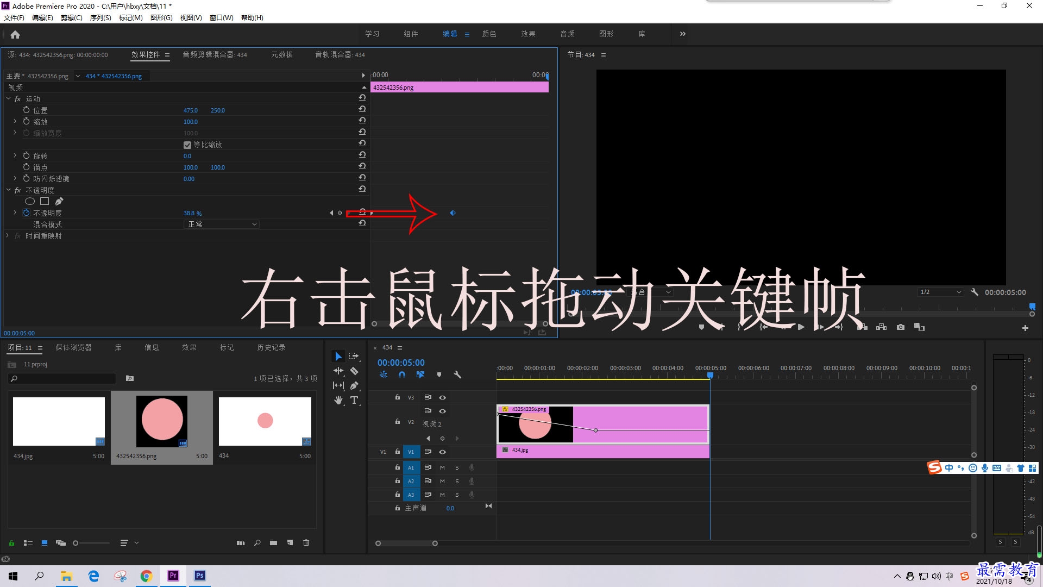This screenshot has width=1043, height=587.
Task: Expand the 时间重映射 time remapping group
Action: 7,235
